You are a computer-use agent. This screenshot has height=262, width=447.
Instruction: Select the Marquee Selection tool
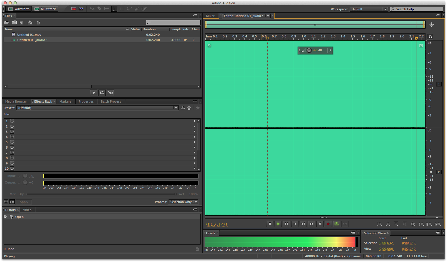[x=122, y=9]
